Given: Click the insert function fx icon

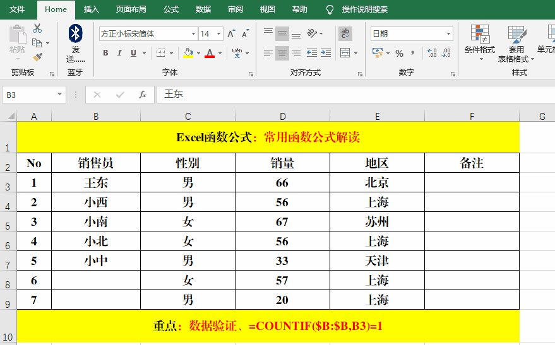Looking at the screenshot, I should pos(143,95).
